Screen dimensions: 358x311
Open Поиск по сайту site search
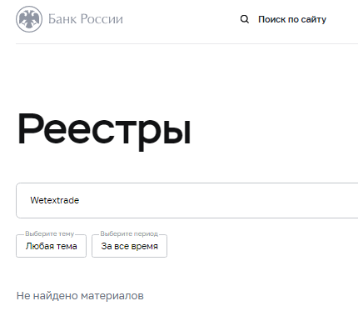(283, 19)
